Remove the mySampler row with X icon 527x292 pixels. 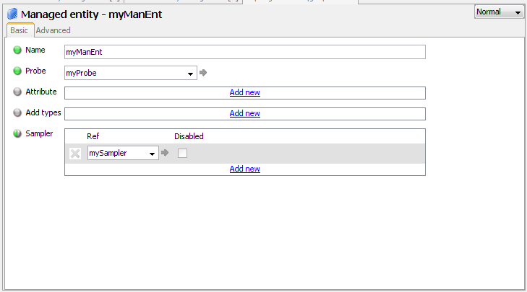(75, 153)
